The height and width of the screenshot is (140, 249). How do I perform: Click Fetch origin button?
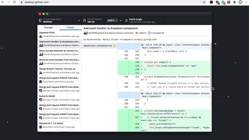(x=144, y=20)
